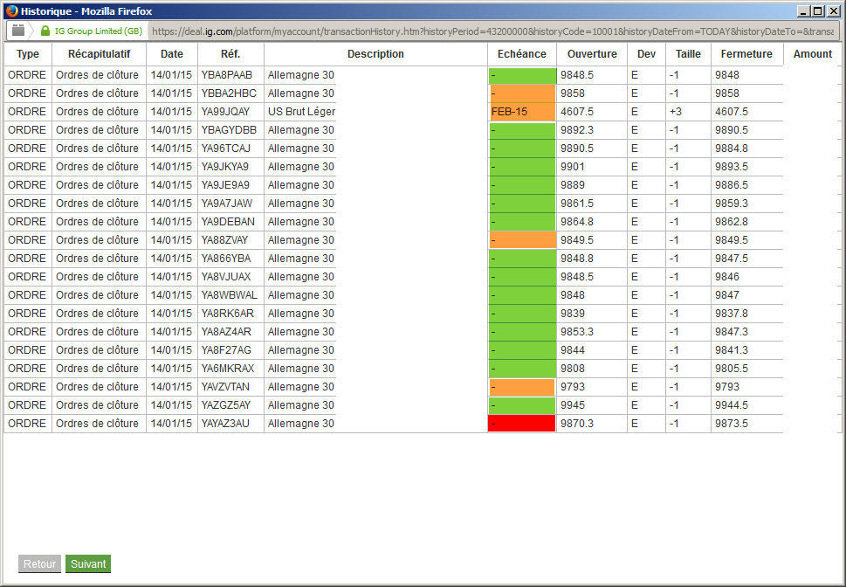
Task: Click opening price 9901
Action: (573, 167)
